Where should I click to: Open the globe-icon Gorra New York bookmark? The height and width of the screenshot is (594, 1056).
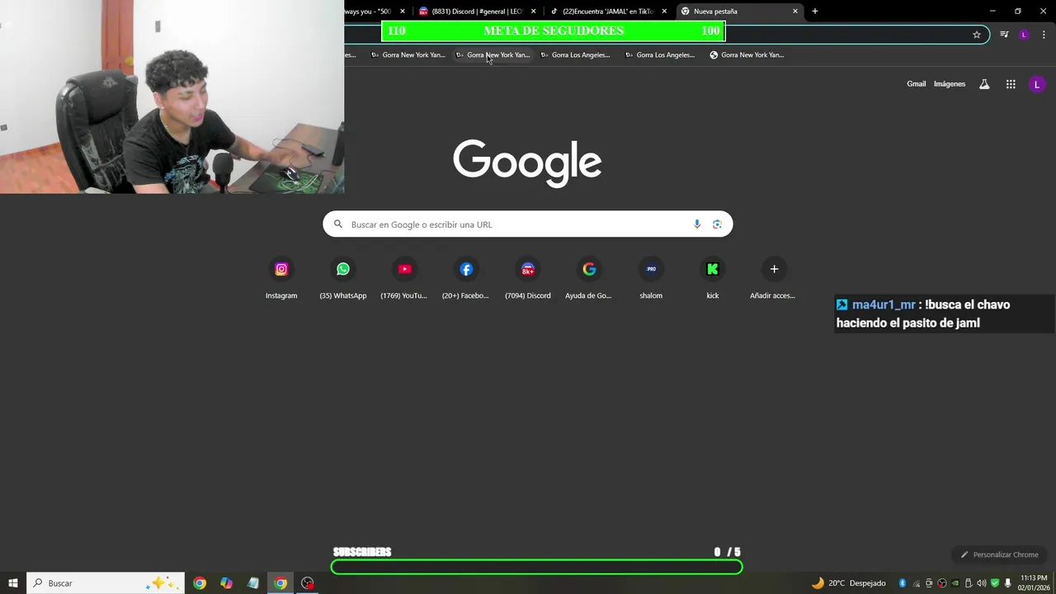(747, 55)
